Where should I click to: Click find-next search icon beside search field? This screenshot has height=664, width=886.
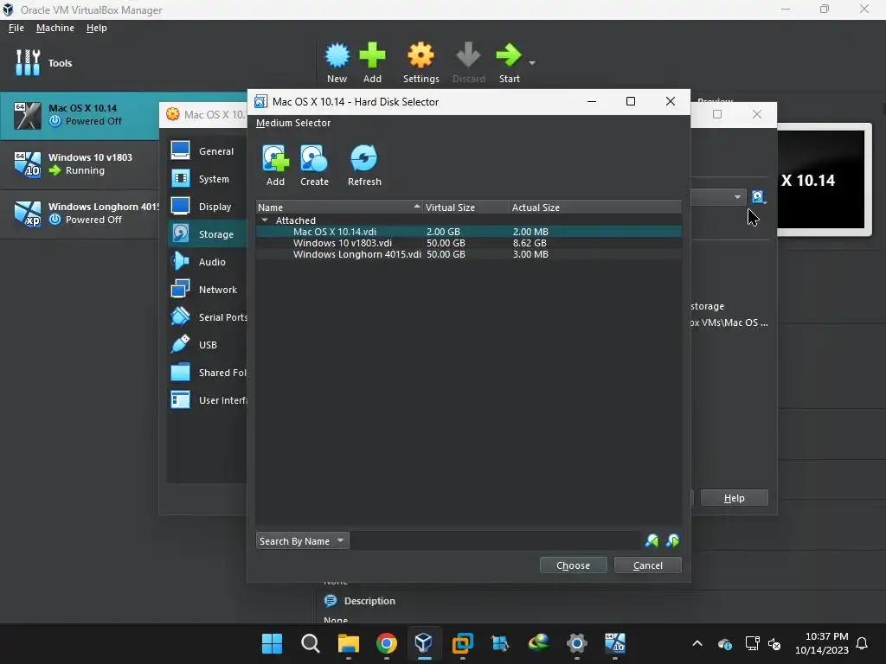click(652, 540)
